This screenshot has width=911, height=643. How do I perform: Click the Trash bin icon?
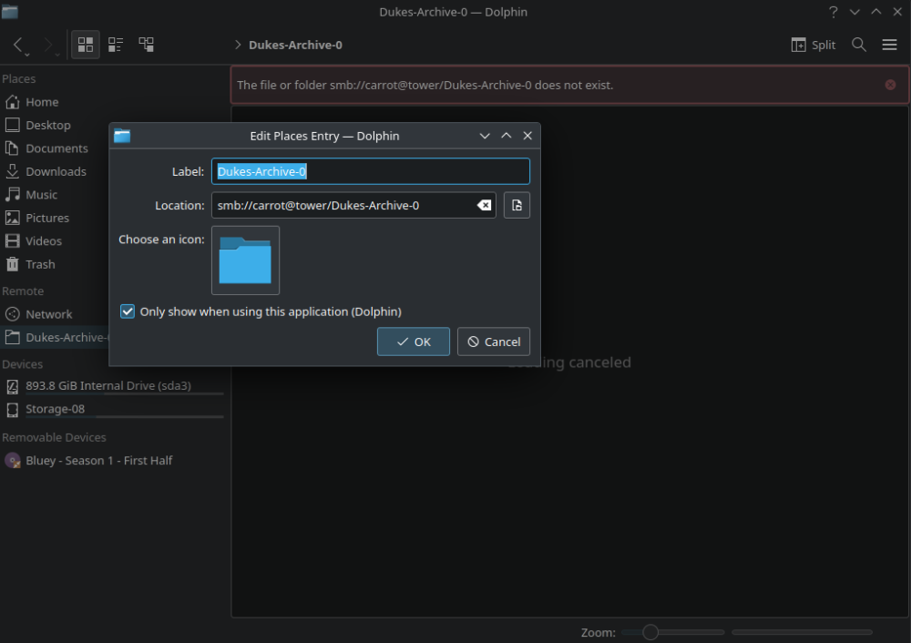tap(12, 265)
